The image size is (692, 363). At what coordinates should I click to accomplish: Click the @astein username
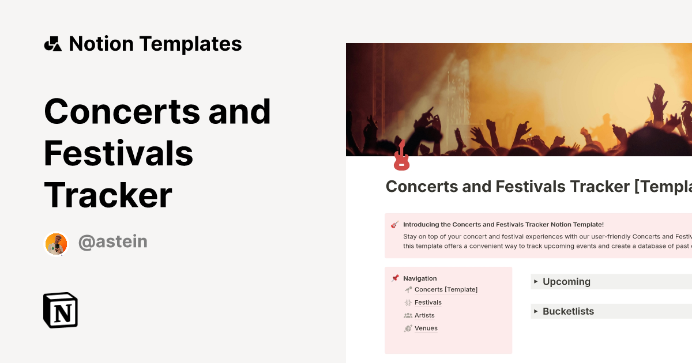click(x=112, y=241)
